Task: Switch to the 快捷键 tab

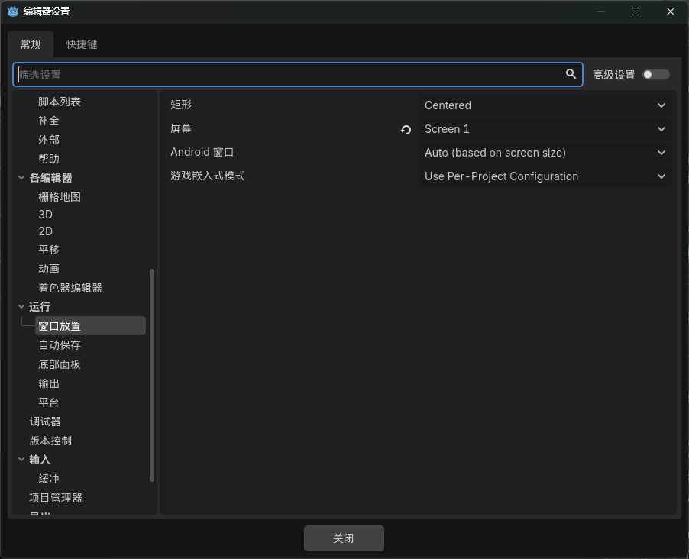Action: (x=82, y=44)
